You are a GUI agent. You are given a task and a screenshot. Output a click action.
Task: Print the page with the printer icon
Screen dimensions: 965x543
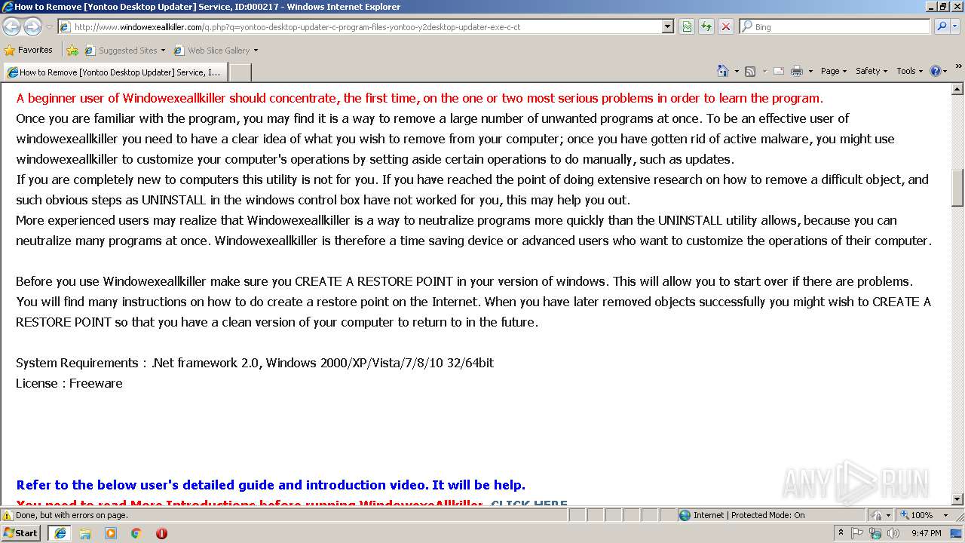point(797,71)
